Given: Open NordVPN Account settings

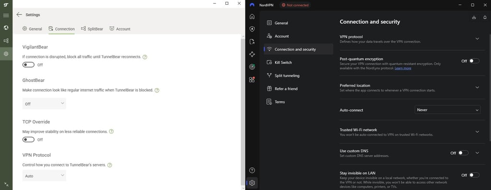Looking at the screenshot, I should (x=298, y=36).
